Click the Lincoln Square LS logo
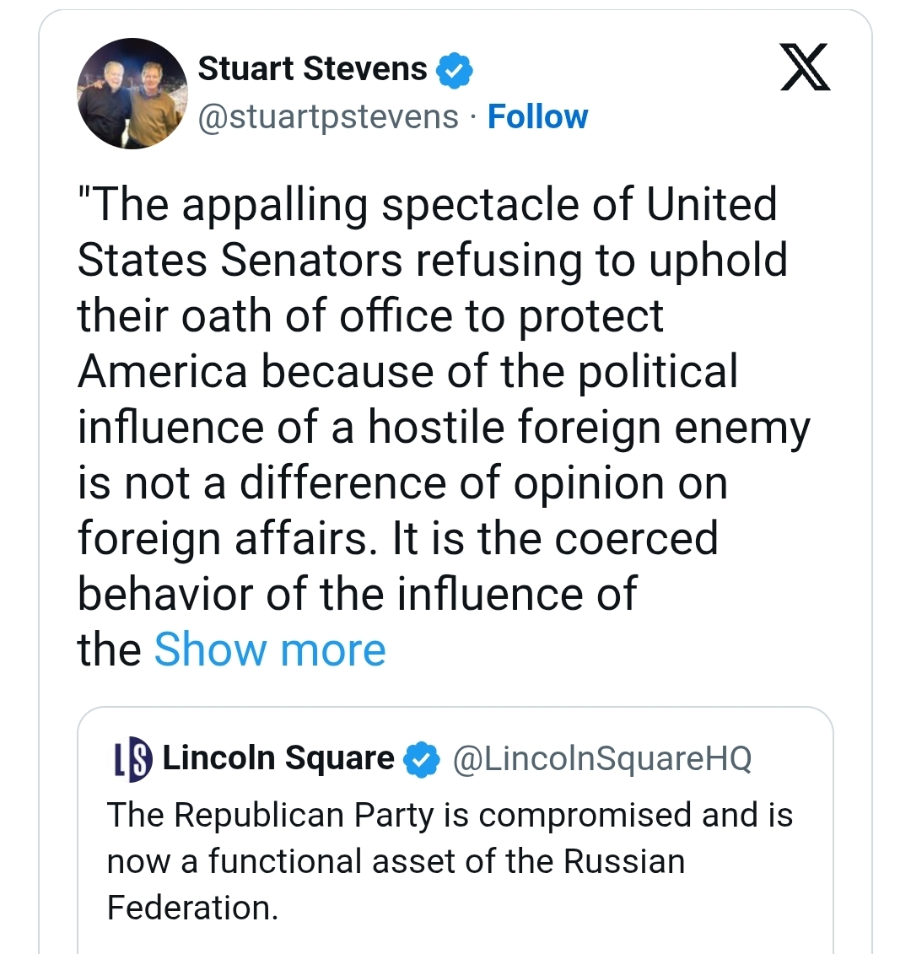 pos(134,758)
